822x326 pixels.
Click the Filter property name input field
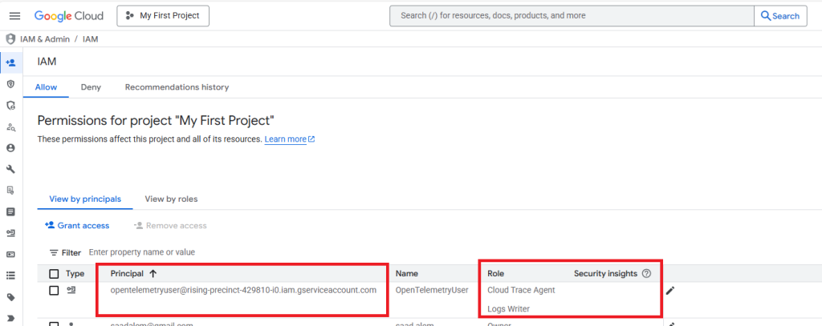coord(201,252)
